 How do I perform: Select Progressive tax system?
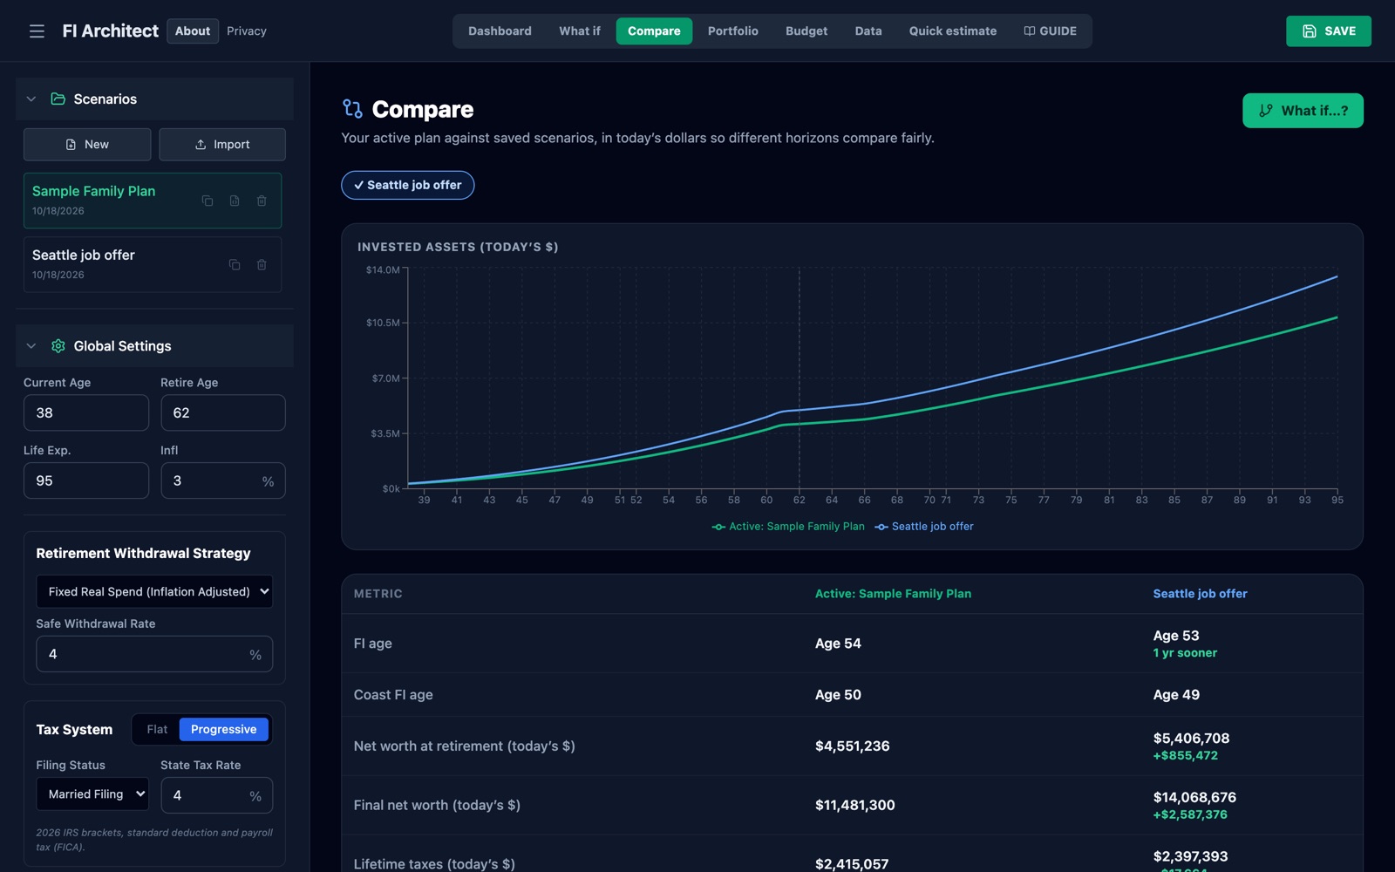tap(224, 730)
